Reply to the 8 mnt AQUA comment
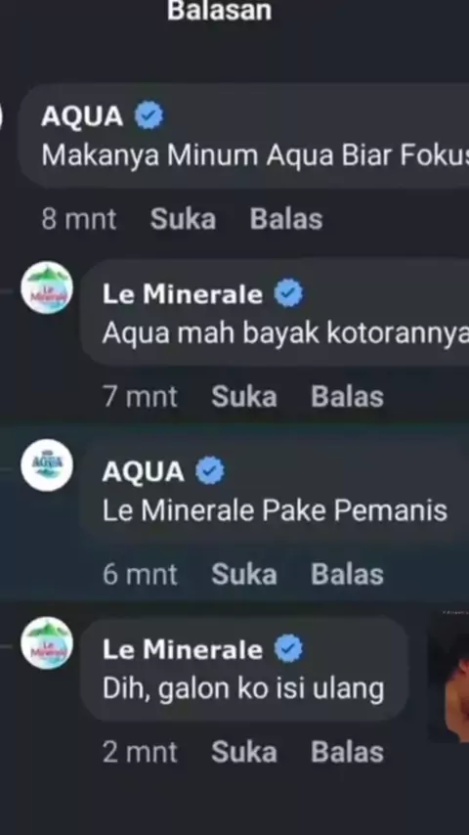This screenshot has height=835, width=469. pyautogui.click(x=286, y=219)
